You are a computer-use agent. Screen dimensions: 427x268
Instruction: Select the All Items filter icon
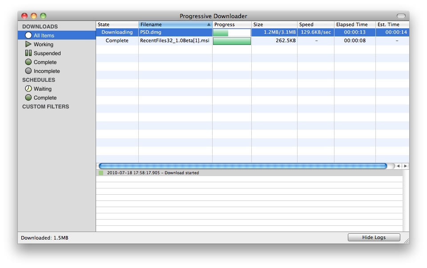point(28,35)
